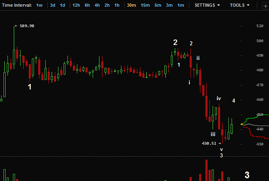The image size is (269, 181).
Task: Click the 460 price axis label
Action: point(260,100)
